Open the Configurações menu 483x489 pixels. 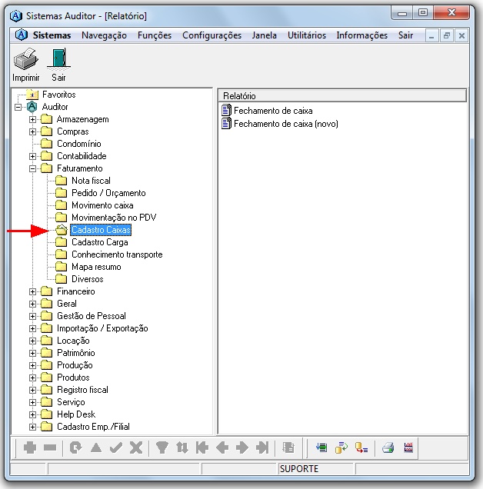[x=212, y=35]
